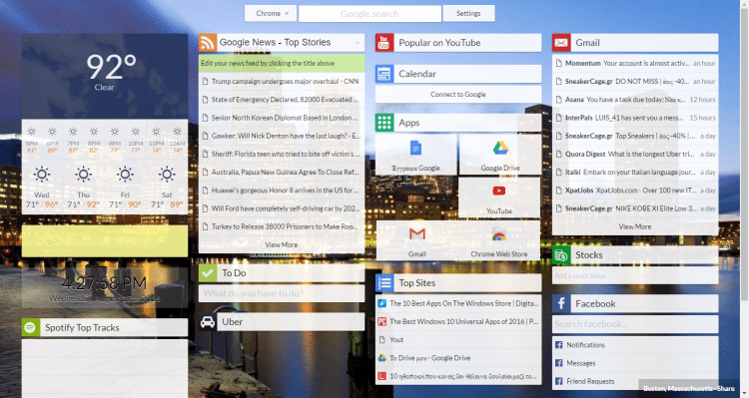
Task: Open the Chrome dropdown selector
Action: click(x=271, y=13)
